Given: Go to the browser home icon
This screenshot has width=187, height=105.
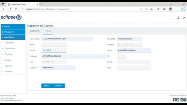Looking at the screenshot, I should 16,9.
